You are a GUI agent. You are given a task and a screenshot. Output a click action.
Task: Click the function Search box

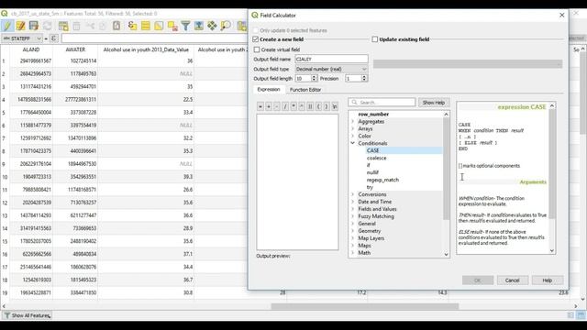tap(382, 102)
